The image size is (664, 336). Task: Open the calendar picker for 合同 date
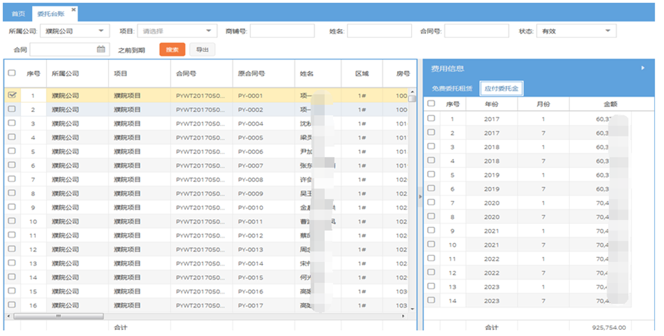pos(101,49)
